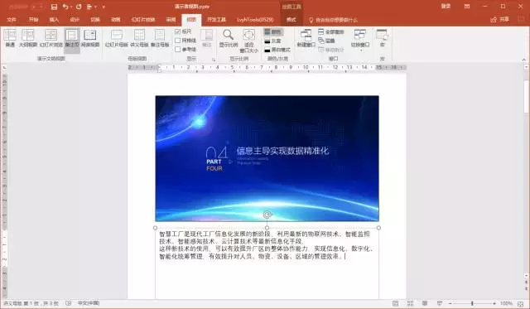Enable the Gridlines (网格线) checkbox
Image resolution: width=530 pixels, height=309 pixels.
(x=185, y=41)
